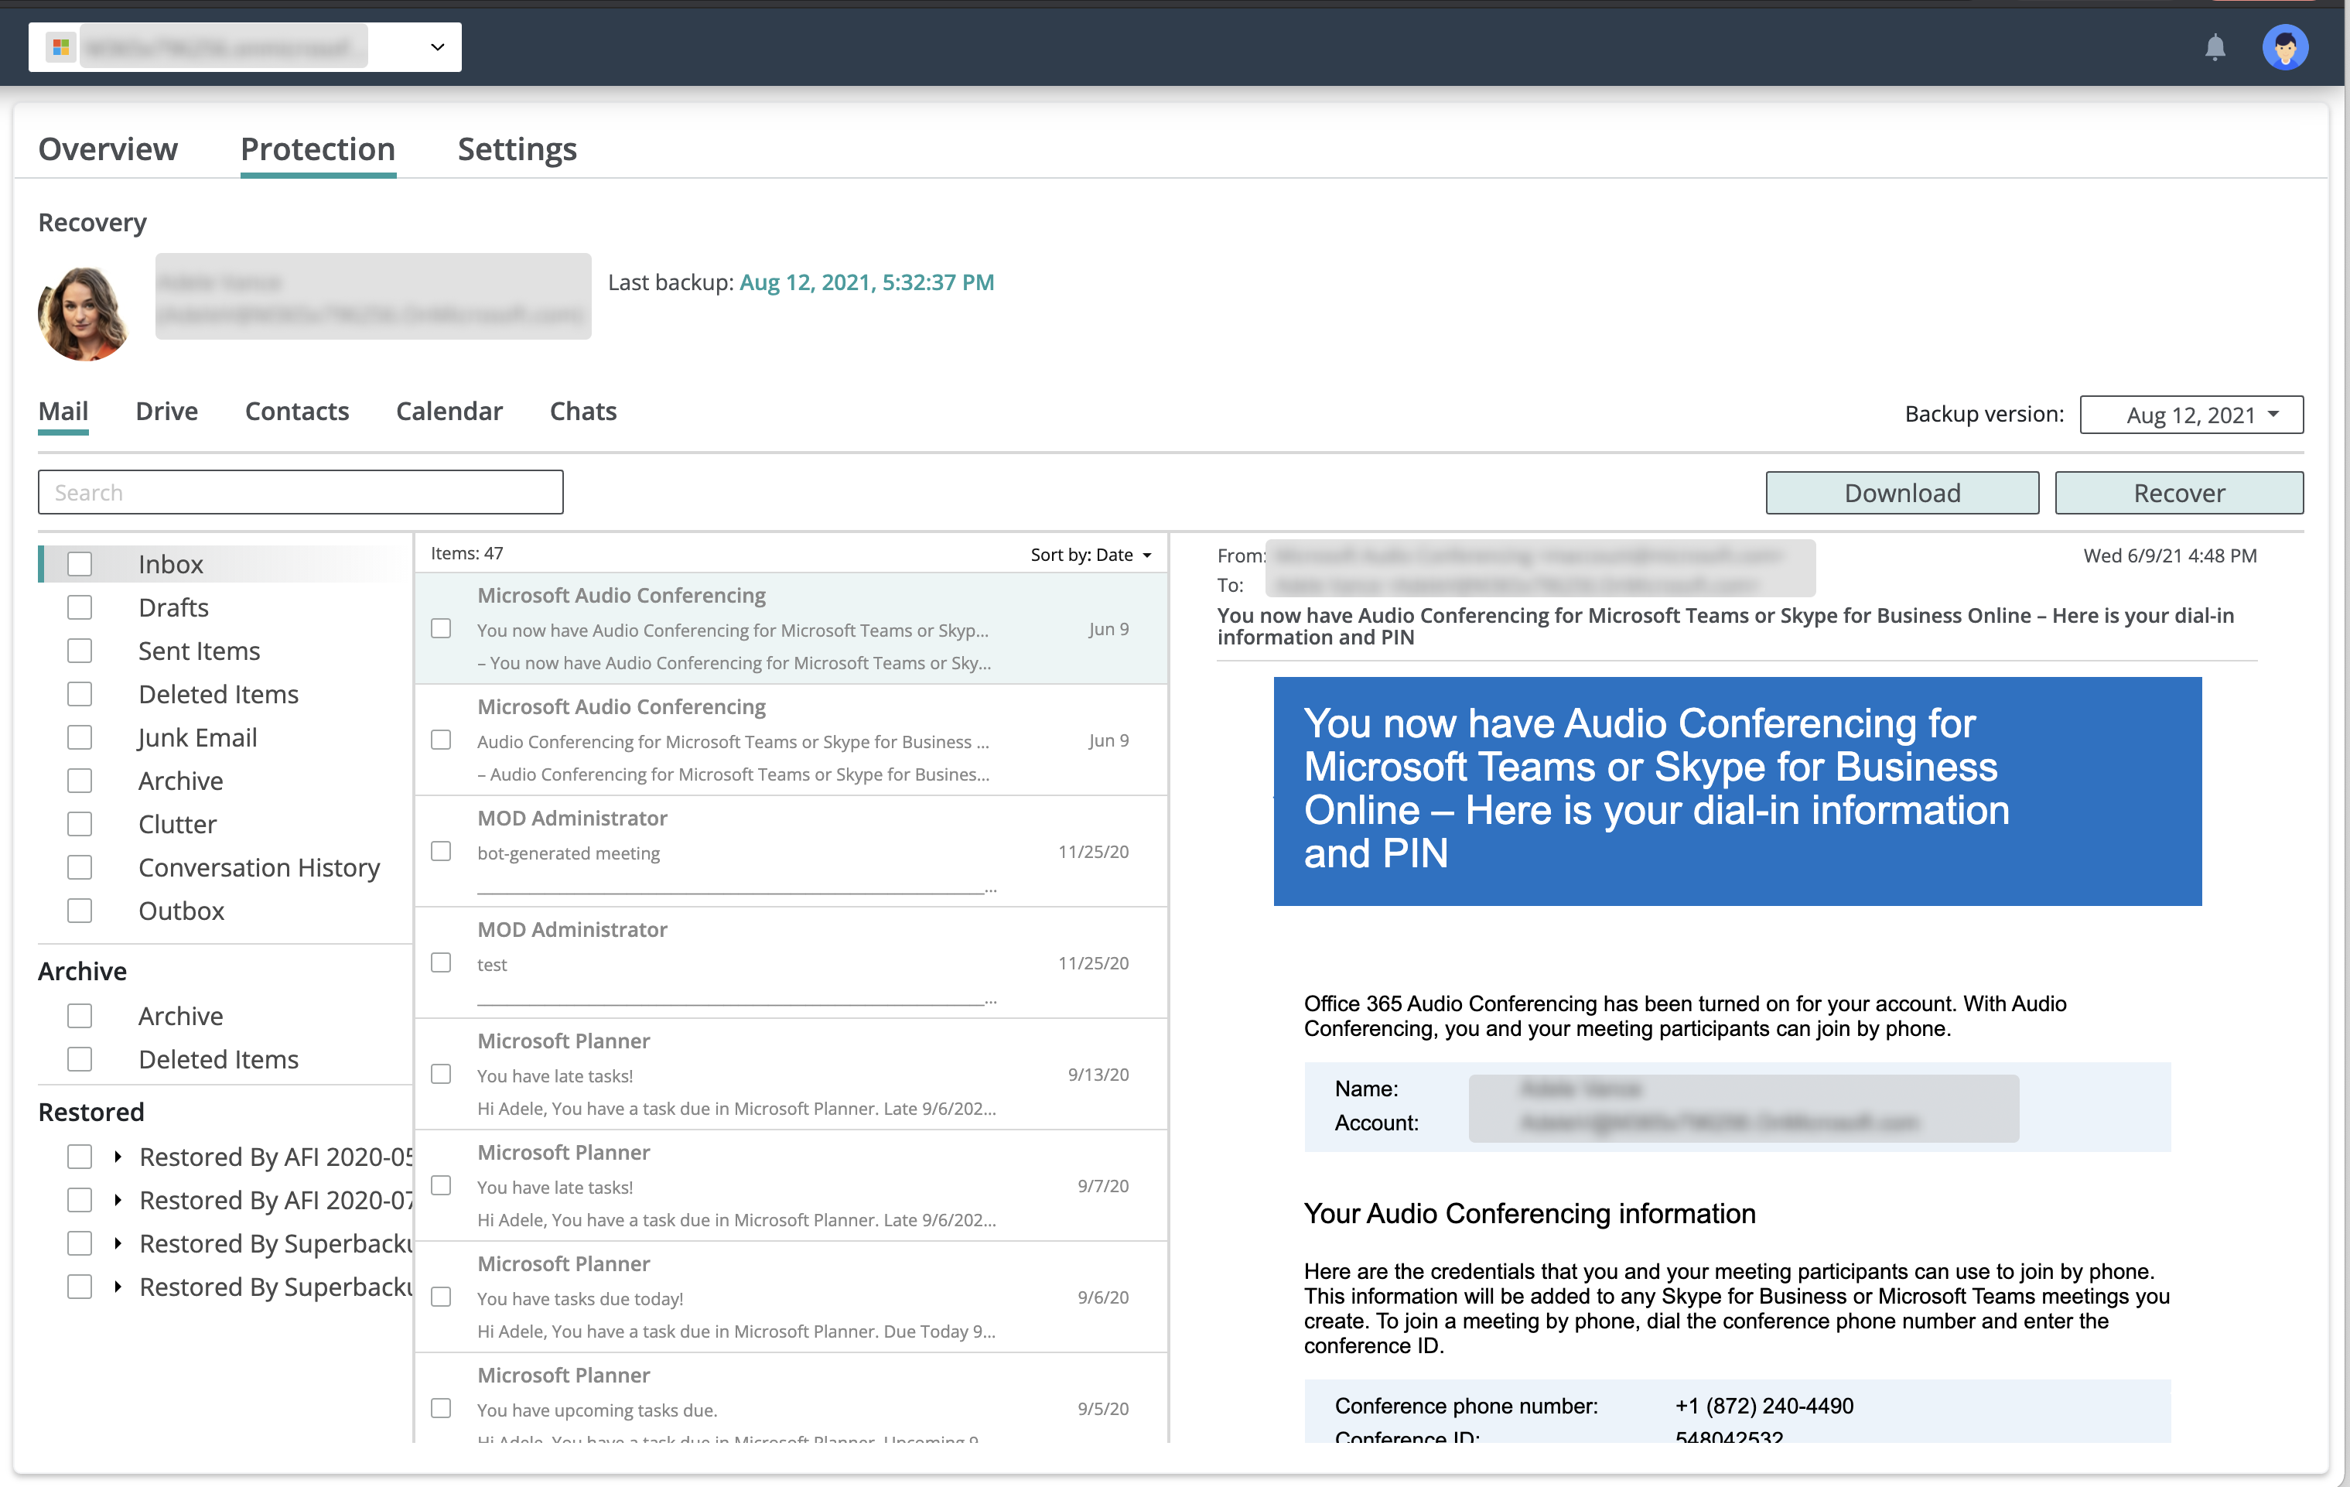Click the Recover button
The width and height of the screenshot is (2350, 1487).
pyautogui.click(x=2179, y=493)
